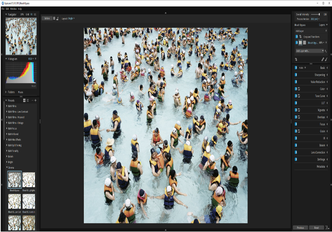The width and height of the screenshot is (332, 232).
Task: Open the Layers panel dropdown arrow
Action: (x=327, y=25)
